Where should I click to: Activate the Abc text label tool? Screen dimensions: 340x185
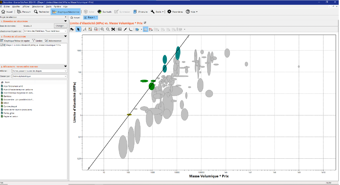(x=120, y=29)
